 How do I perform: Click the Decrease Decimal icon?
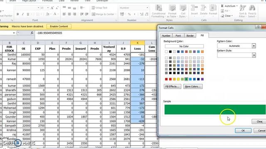click(147, 14)
